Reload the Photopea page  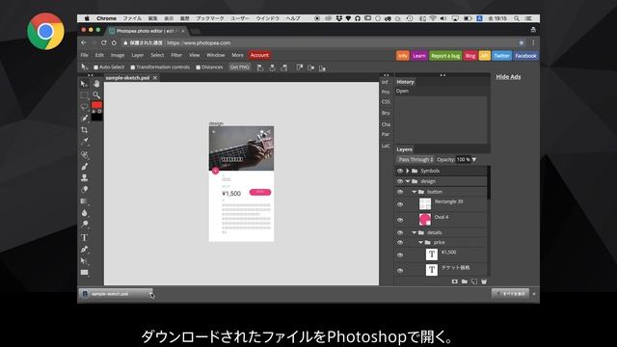(x=103, y=42)
